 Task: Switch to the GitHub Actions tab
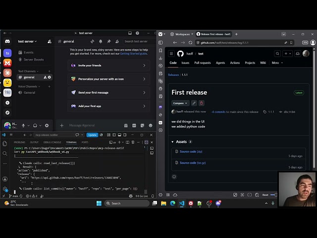[x=235, y=63]
